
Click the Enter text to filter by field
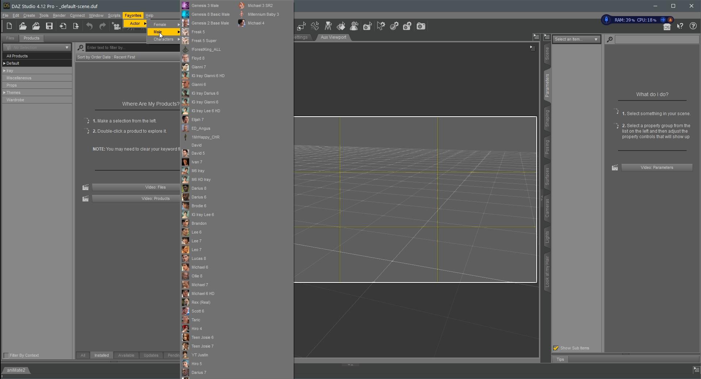click(133, 48)
